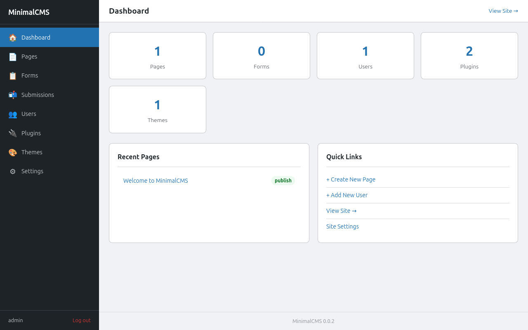Open Welcome to MinimalCMS page link
Screen dimensions: 528x330
click(x=156, y=181)
